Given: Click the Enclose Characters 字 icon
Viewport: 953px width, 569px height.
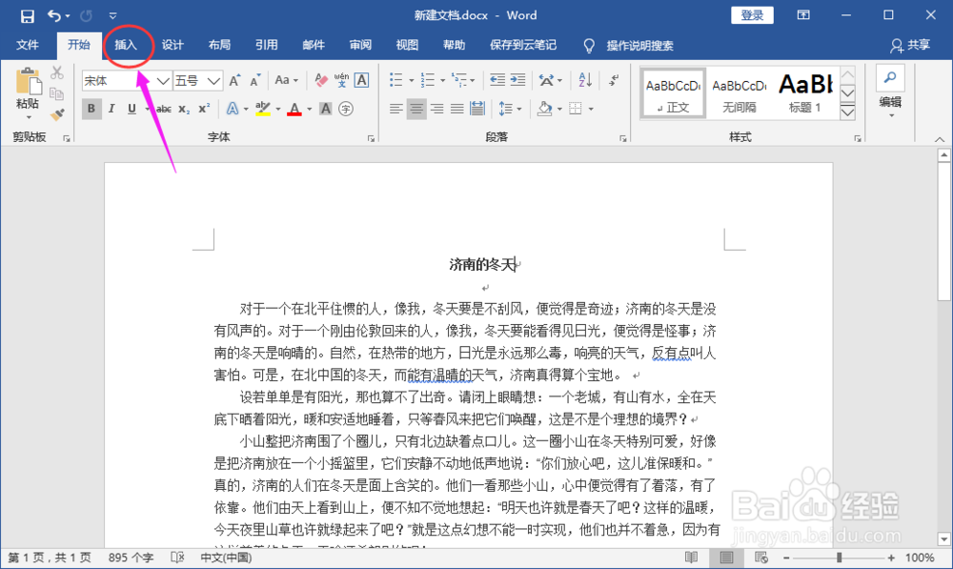Looking at the screenshot, I should [x=346, y=109].
